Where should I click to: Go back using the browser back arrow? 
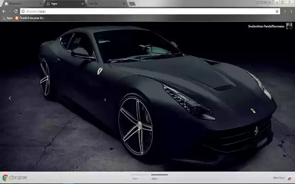pos(4,11)
